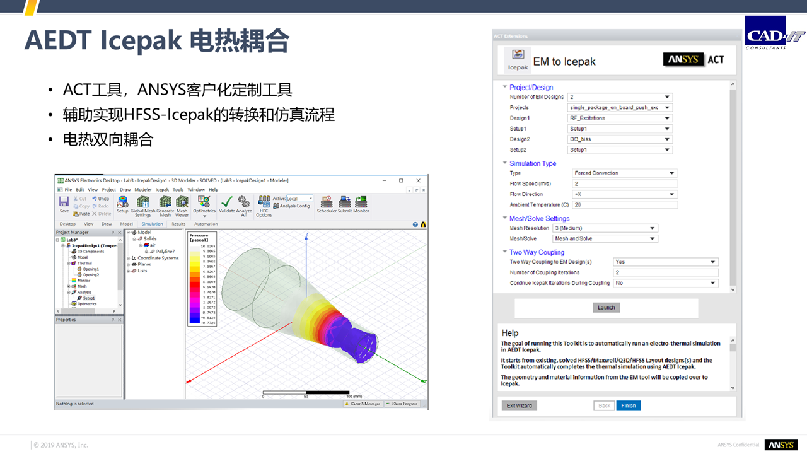Click the Back button in wizard
The image size is (807, 454).
click(x=604, y=405)
